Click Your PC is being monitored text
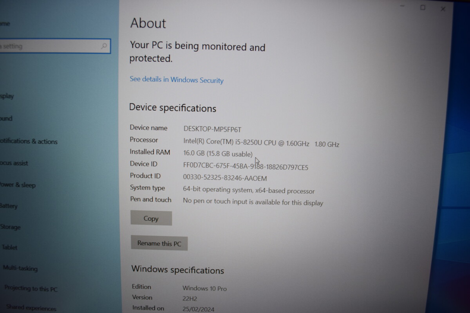Viewport: 470px width, 313px height. pos(197,52)
